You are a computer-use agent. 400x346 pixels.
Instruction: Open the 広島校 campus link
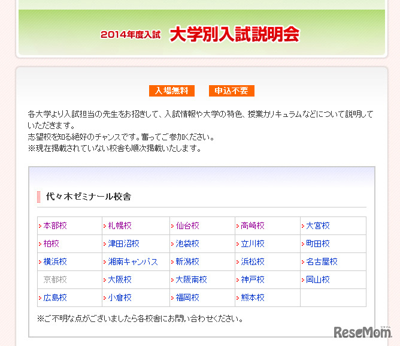coord(55,297)
